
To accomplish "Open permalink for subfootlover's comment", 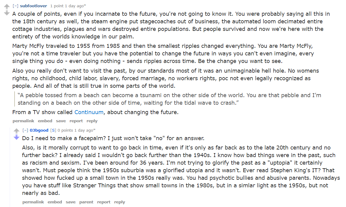I will point(23,121).
